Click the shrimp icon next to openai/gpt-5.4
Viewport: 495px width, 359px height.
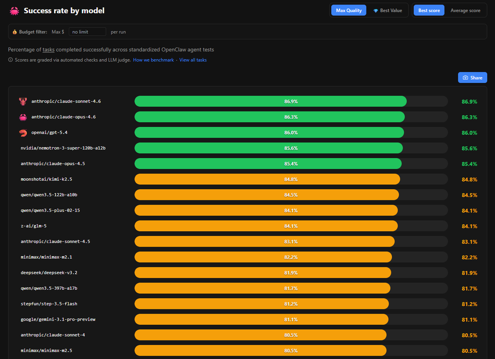[x=23, y=133]
